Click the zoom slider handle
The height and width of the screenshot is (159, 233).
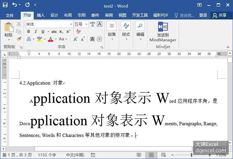click(192, 155)
